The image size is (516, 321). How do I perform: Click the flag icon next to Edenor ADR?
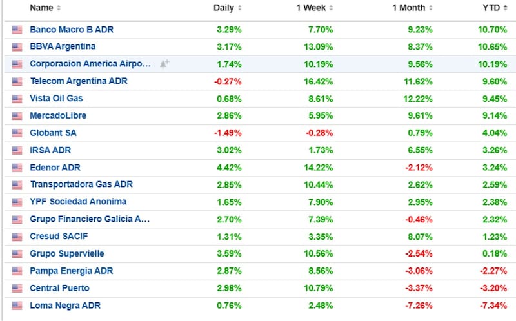(16, 168)
